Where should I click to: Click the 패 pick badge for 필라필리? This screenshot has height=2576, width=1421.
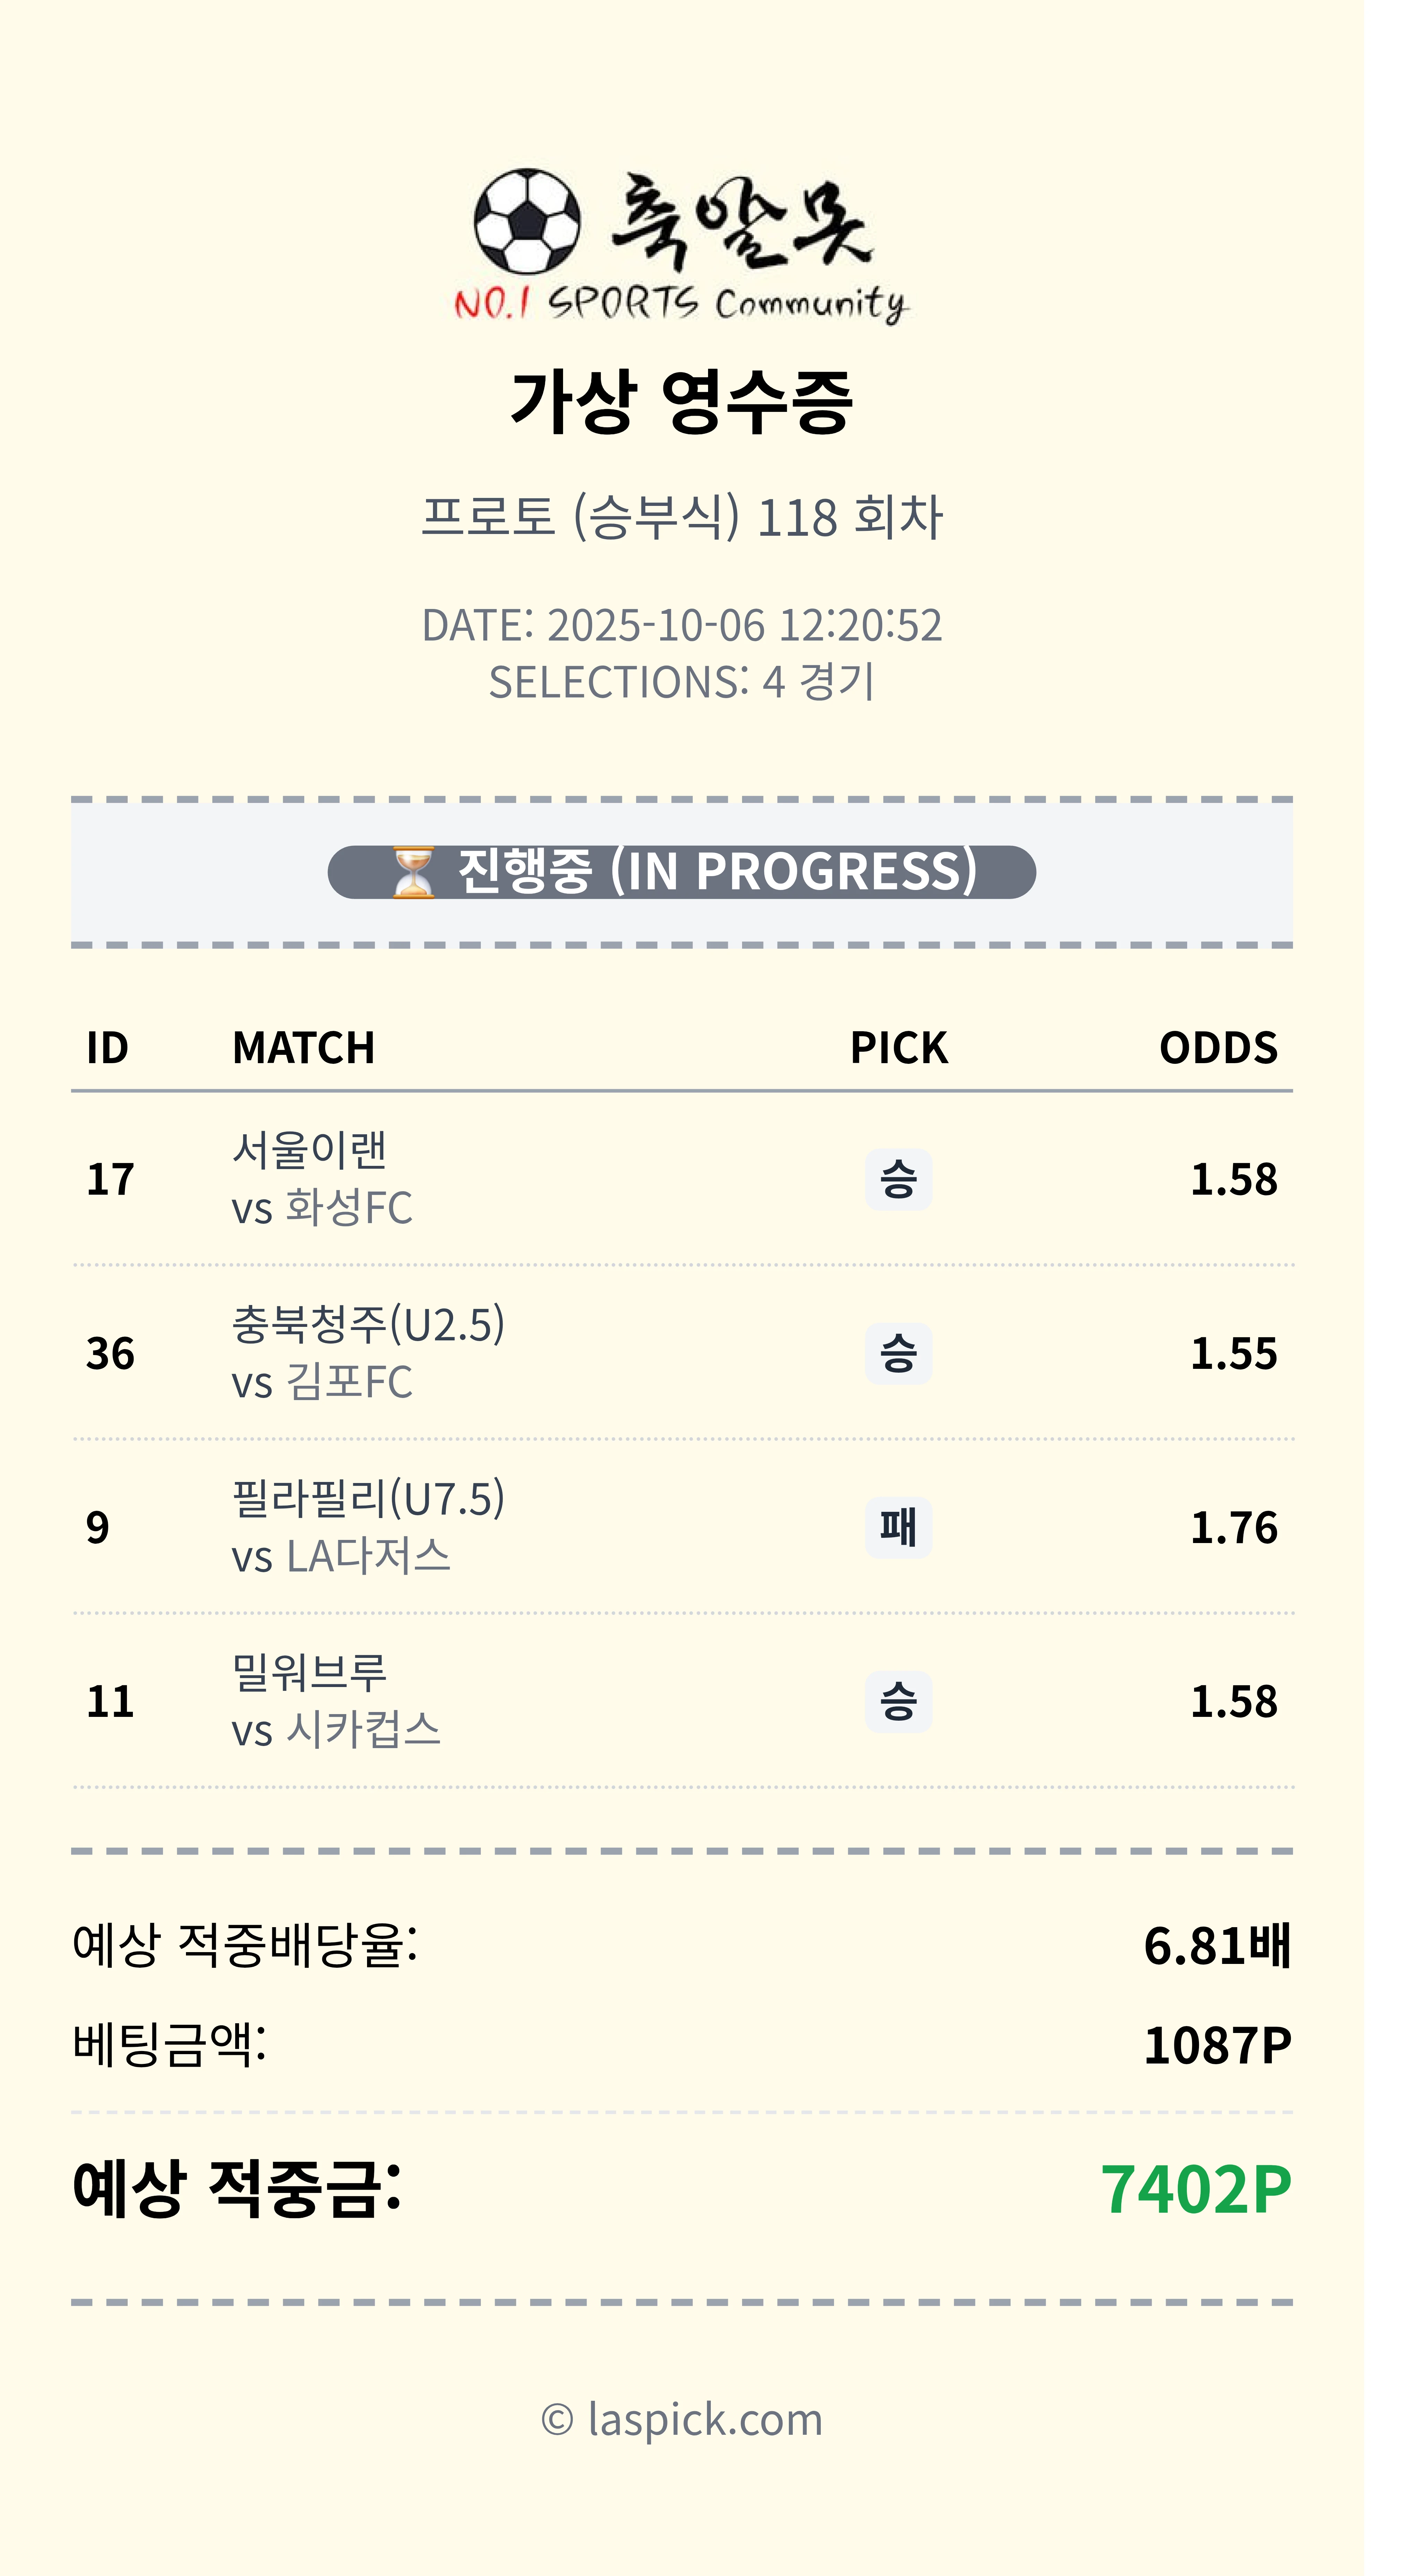point(897,1527)
